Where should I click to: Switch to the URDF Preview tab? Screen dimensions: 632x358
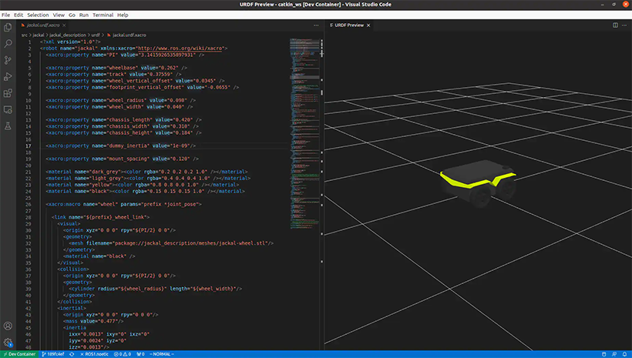click(x=349, y=25)
